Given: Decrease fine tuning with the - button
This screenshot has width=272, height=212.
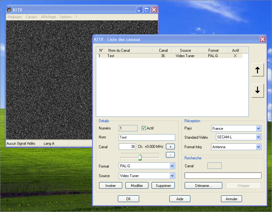Looking at the screenshot, I should click(x=170, y=155).
